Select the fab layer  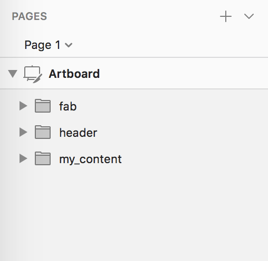tap(68, 106)
